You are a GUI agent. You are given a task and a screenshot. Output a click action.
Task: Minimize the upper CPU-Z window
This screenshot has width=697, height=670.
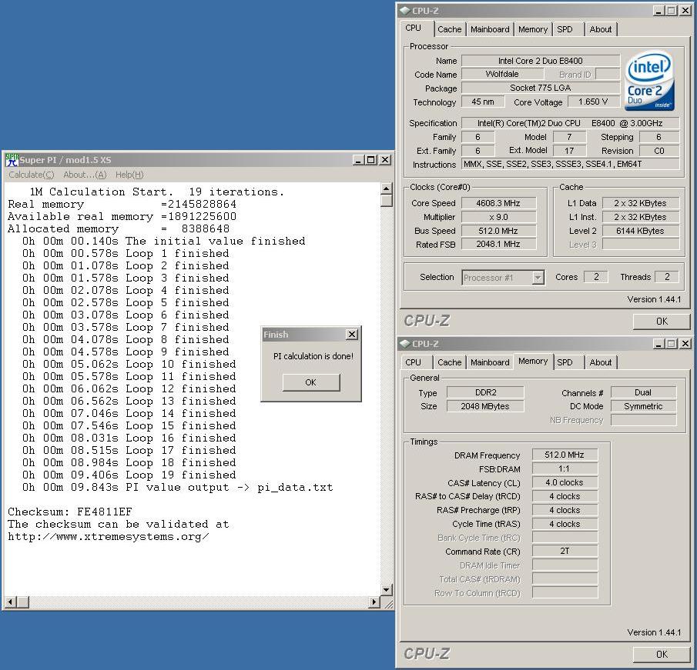click(x=659, y=11)
